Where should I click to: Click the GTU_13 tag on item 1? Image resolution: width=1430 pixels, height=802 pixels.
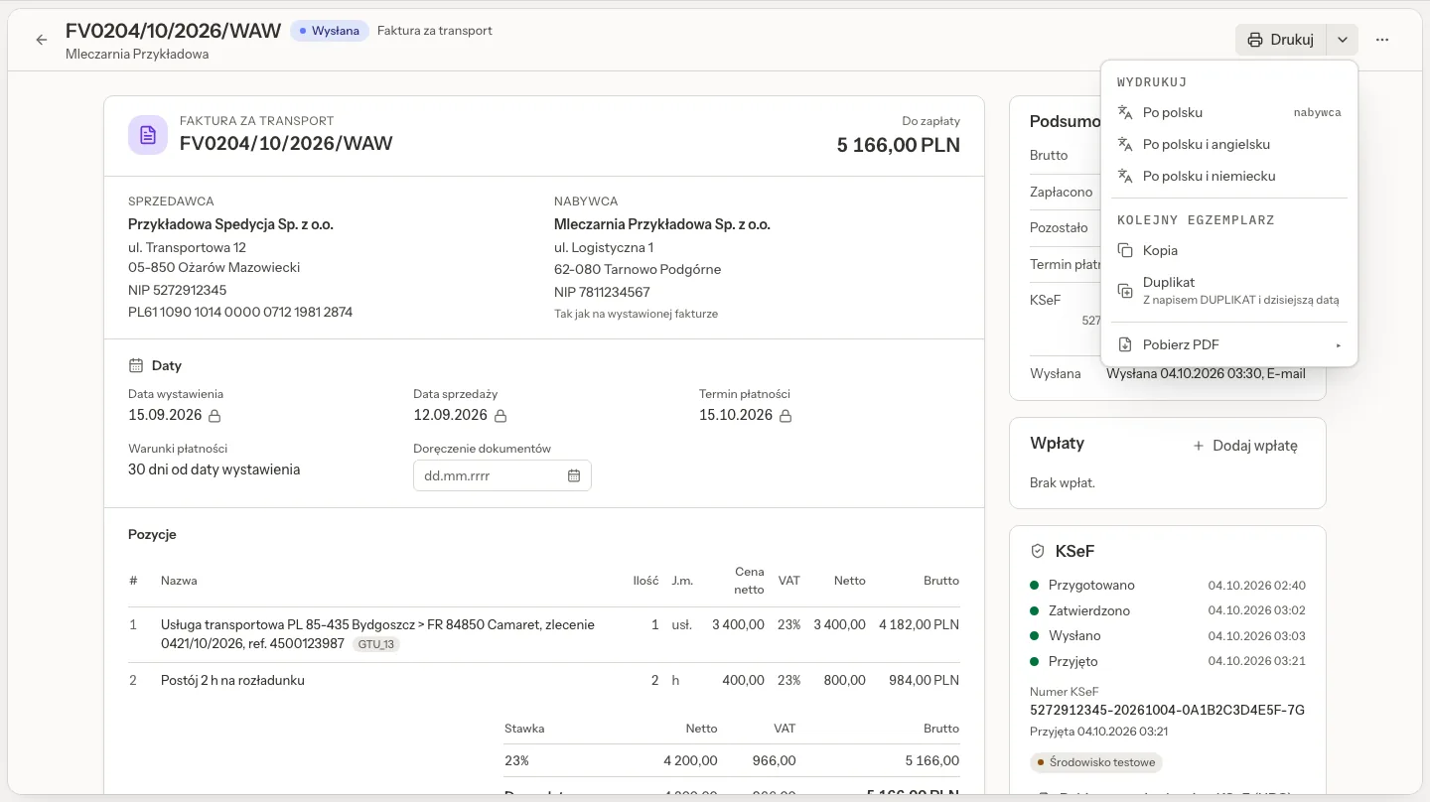click(375, 644)
